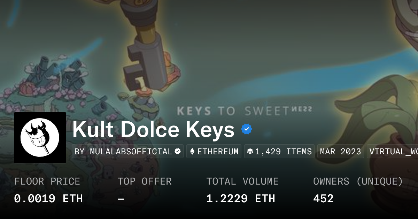Click the Kult Dolce Keys collection logo
The image size is (418, 219).
40,138
